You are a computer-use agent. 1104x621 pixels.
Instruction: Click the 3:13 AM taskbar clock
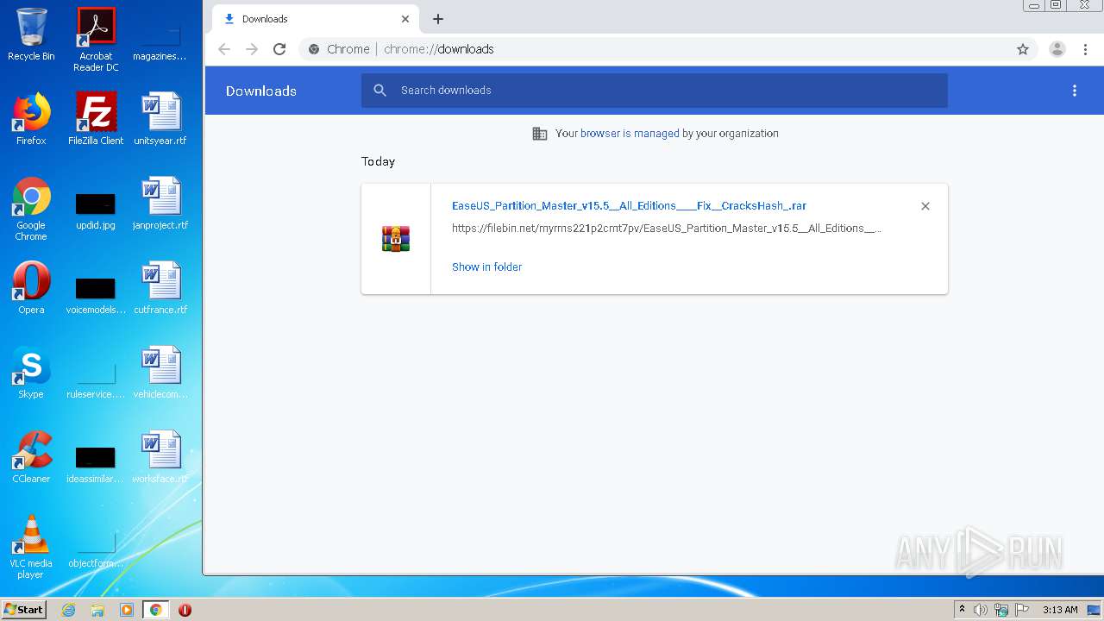point(1060,610)
